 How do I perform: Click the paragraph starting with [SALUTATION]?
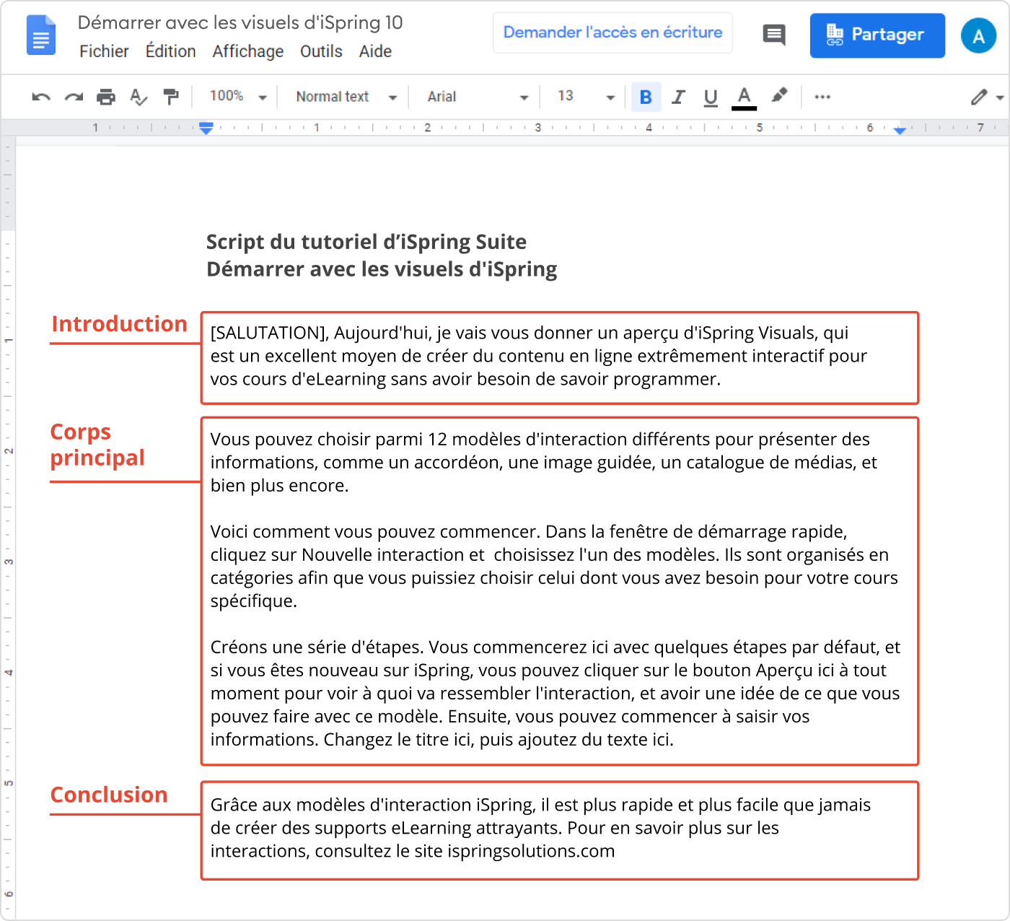tap(539, 356)
